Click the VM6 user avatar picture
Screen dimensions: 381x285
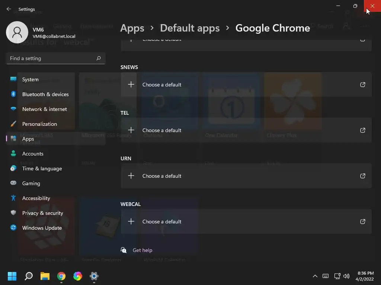pos(17,32)
